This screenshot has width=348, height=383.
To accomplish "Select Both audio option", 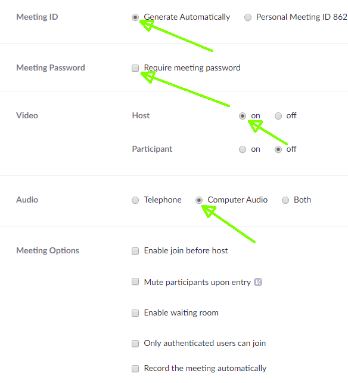I will [285, 200].
